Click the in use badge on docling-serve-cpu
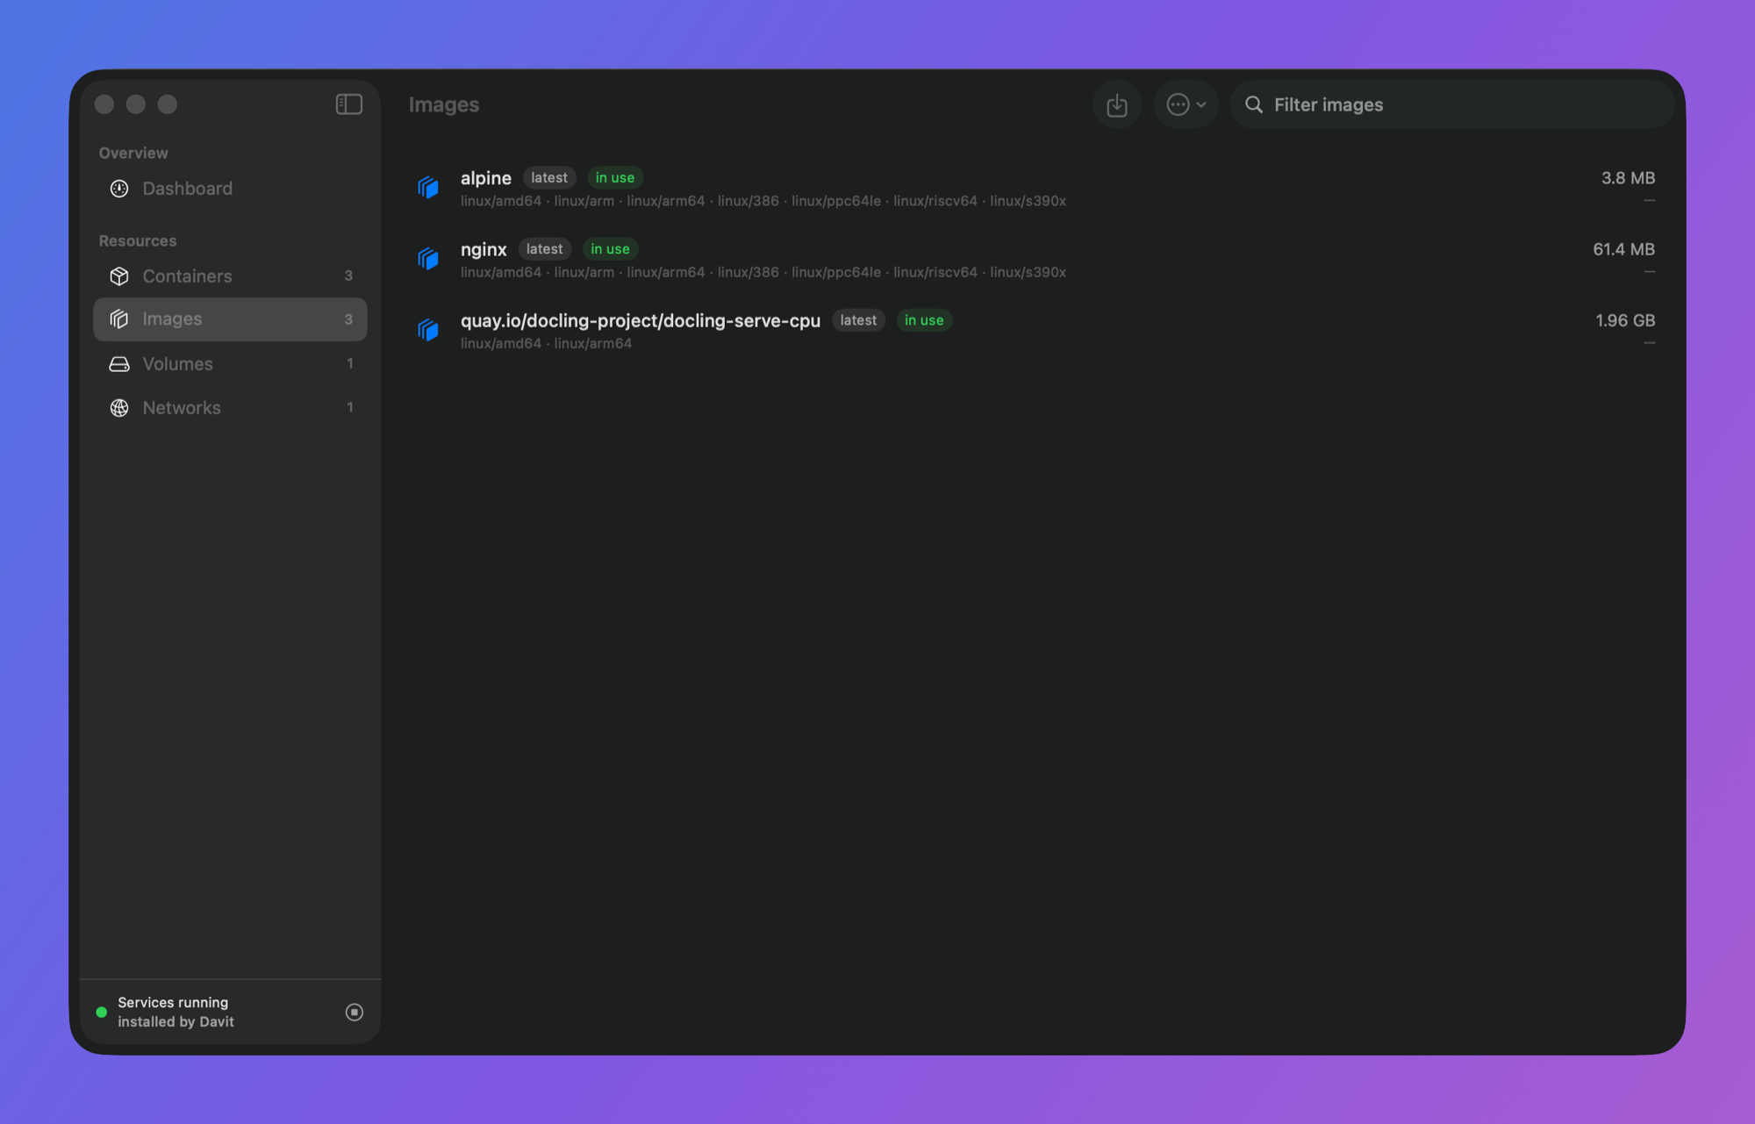The image size is (1755, 1124). pyautogui.click(x=924, y=320)
